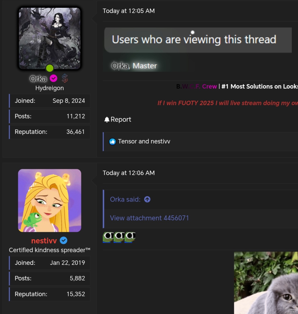Click the bell icon next to Report
298x314 pixels.
[x=107, y=119]
